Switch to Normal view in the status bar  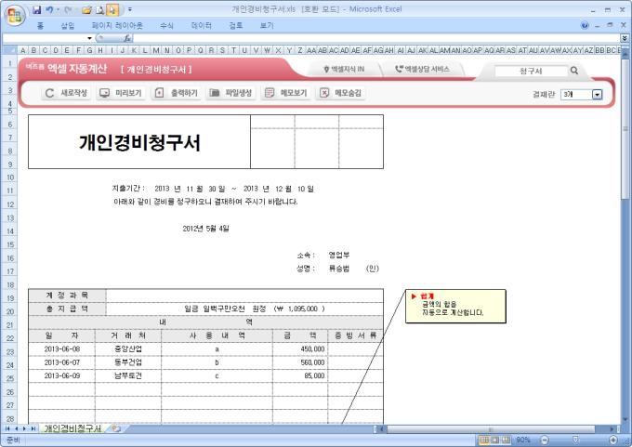pos(484,440)
